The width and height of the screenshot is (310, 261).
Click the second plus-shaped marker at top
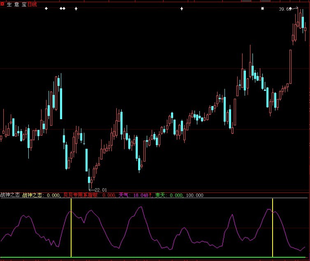(182, 8)
